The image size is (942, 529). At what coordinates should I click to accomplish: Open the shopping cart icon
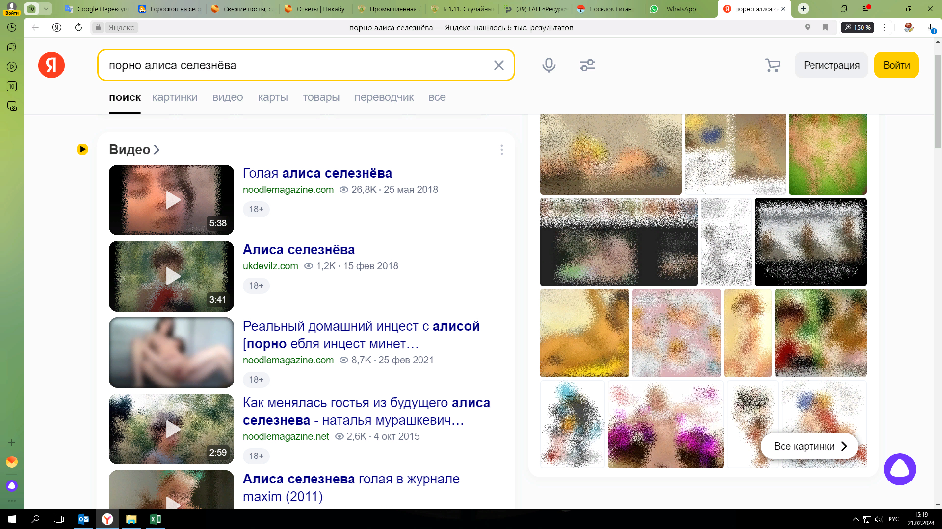(x=772, y=65)
